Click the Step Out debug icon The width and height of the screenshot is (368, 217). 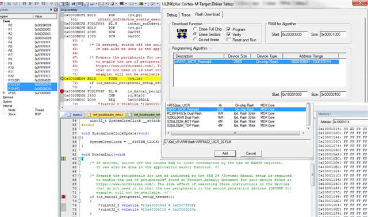[x=37, y=4]
